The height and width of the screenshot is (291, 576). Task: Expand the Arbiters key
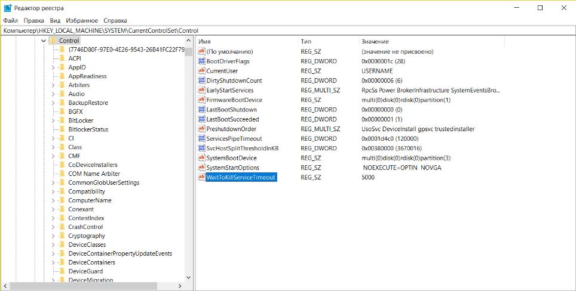[53, 85]
